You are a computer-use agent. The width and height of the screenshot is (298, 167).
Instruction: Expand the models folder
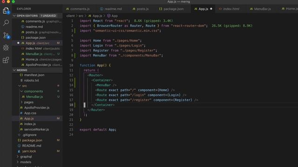point(18,162)
